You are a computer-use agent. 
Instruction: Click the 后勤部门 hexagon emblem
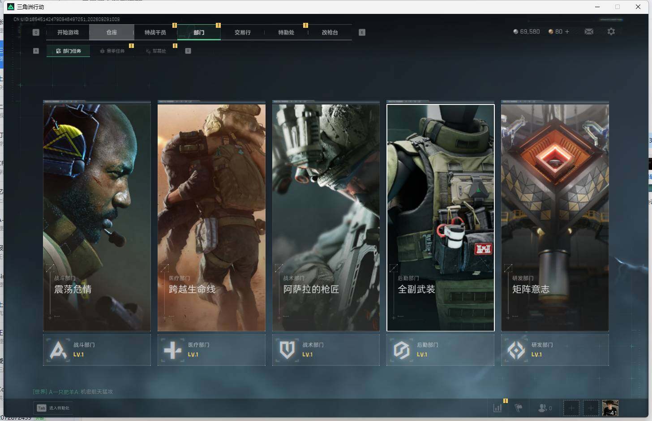(x=402, y=350)
